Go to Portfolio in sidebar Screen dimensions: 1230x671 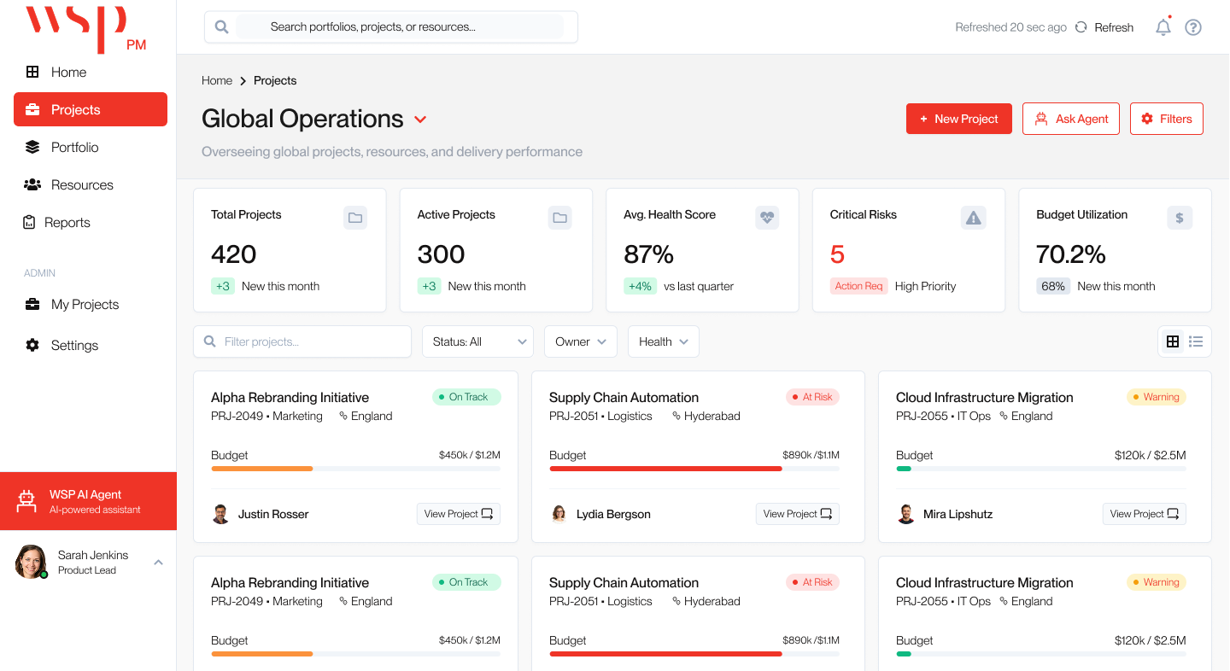(74, 147)
